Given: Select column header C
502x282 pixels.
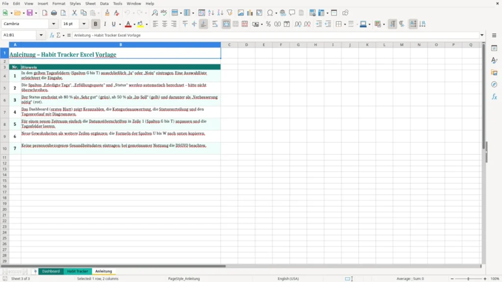Looking at the screenshot, I should click(229, 45).
